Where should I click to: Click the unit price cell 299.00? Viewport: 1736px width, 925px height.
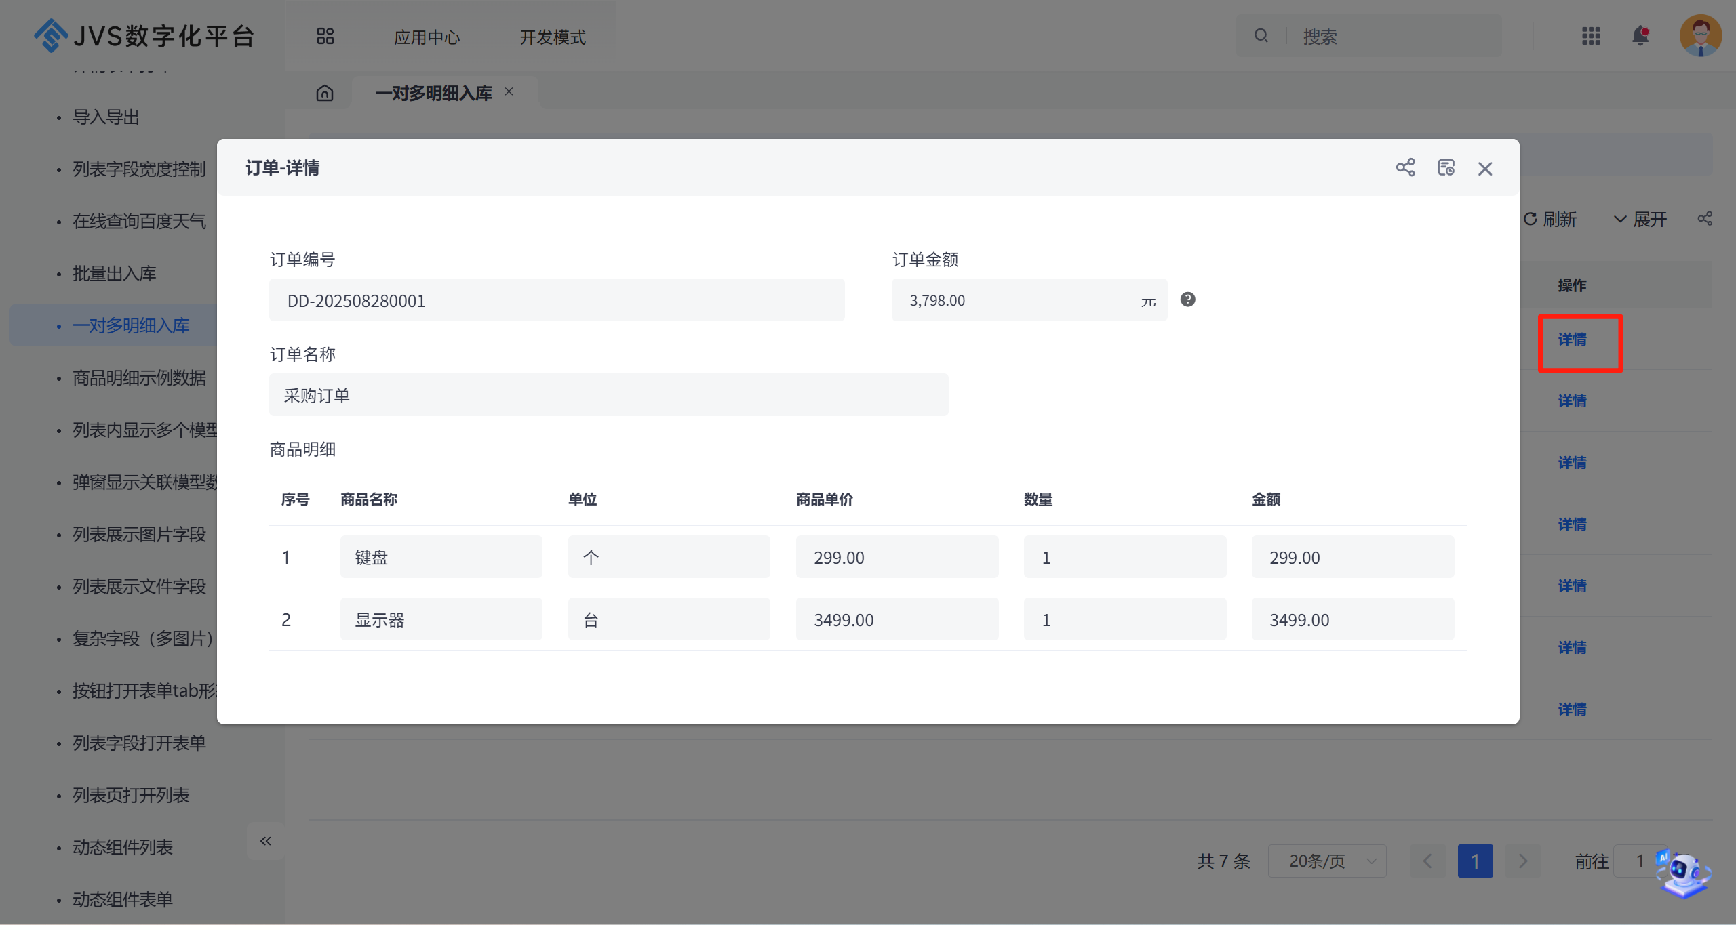pos(896,557)
